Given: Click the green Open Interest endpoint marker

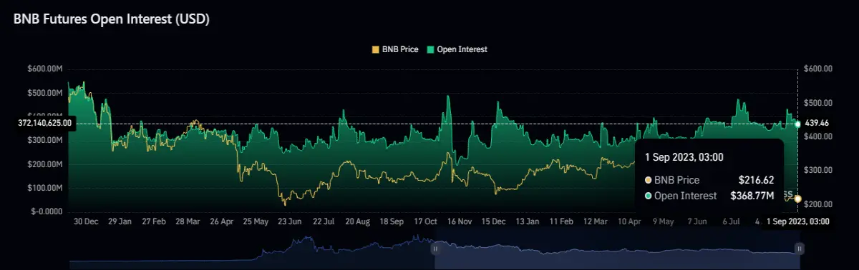Looking at the screenshot, I should (x=798, y=124).
